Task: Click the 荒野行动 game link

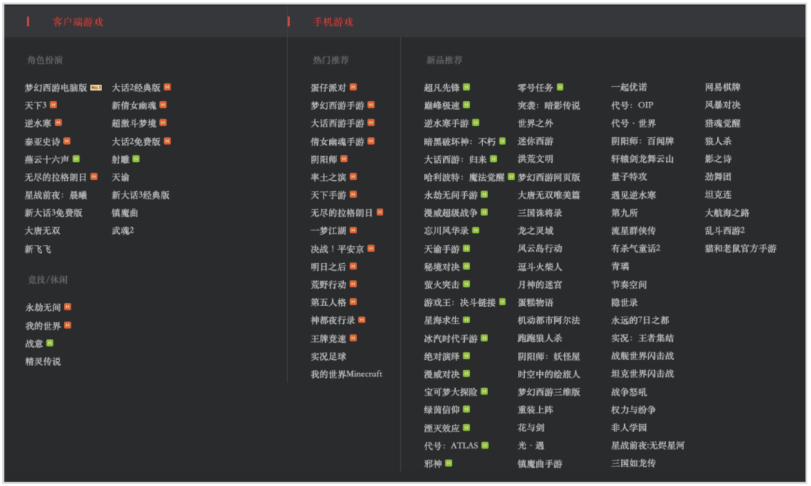Action: tap(328, 284)
